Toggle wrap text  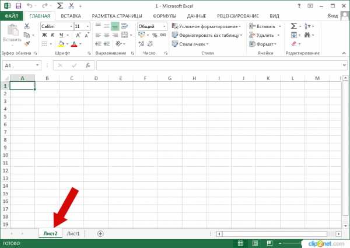(x=124, y=26)
